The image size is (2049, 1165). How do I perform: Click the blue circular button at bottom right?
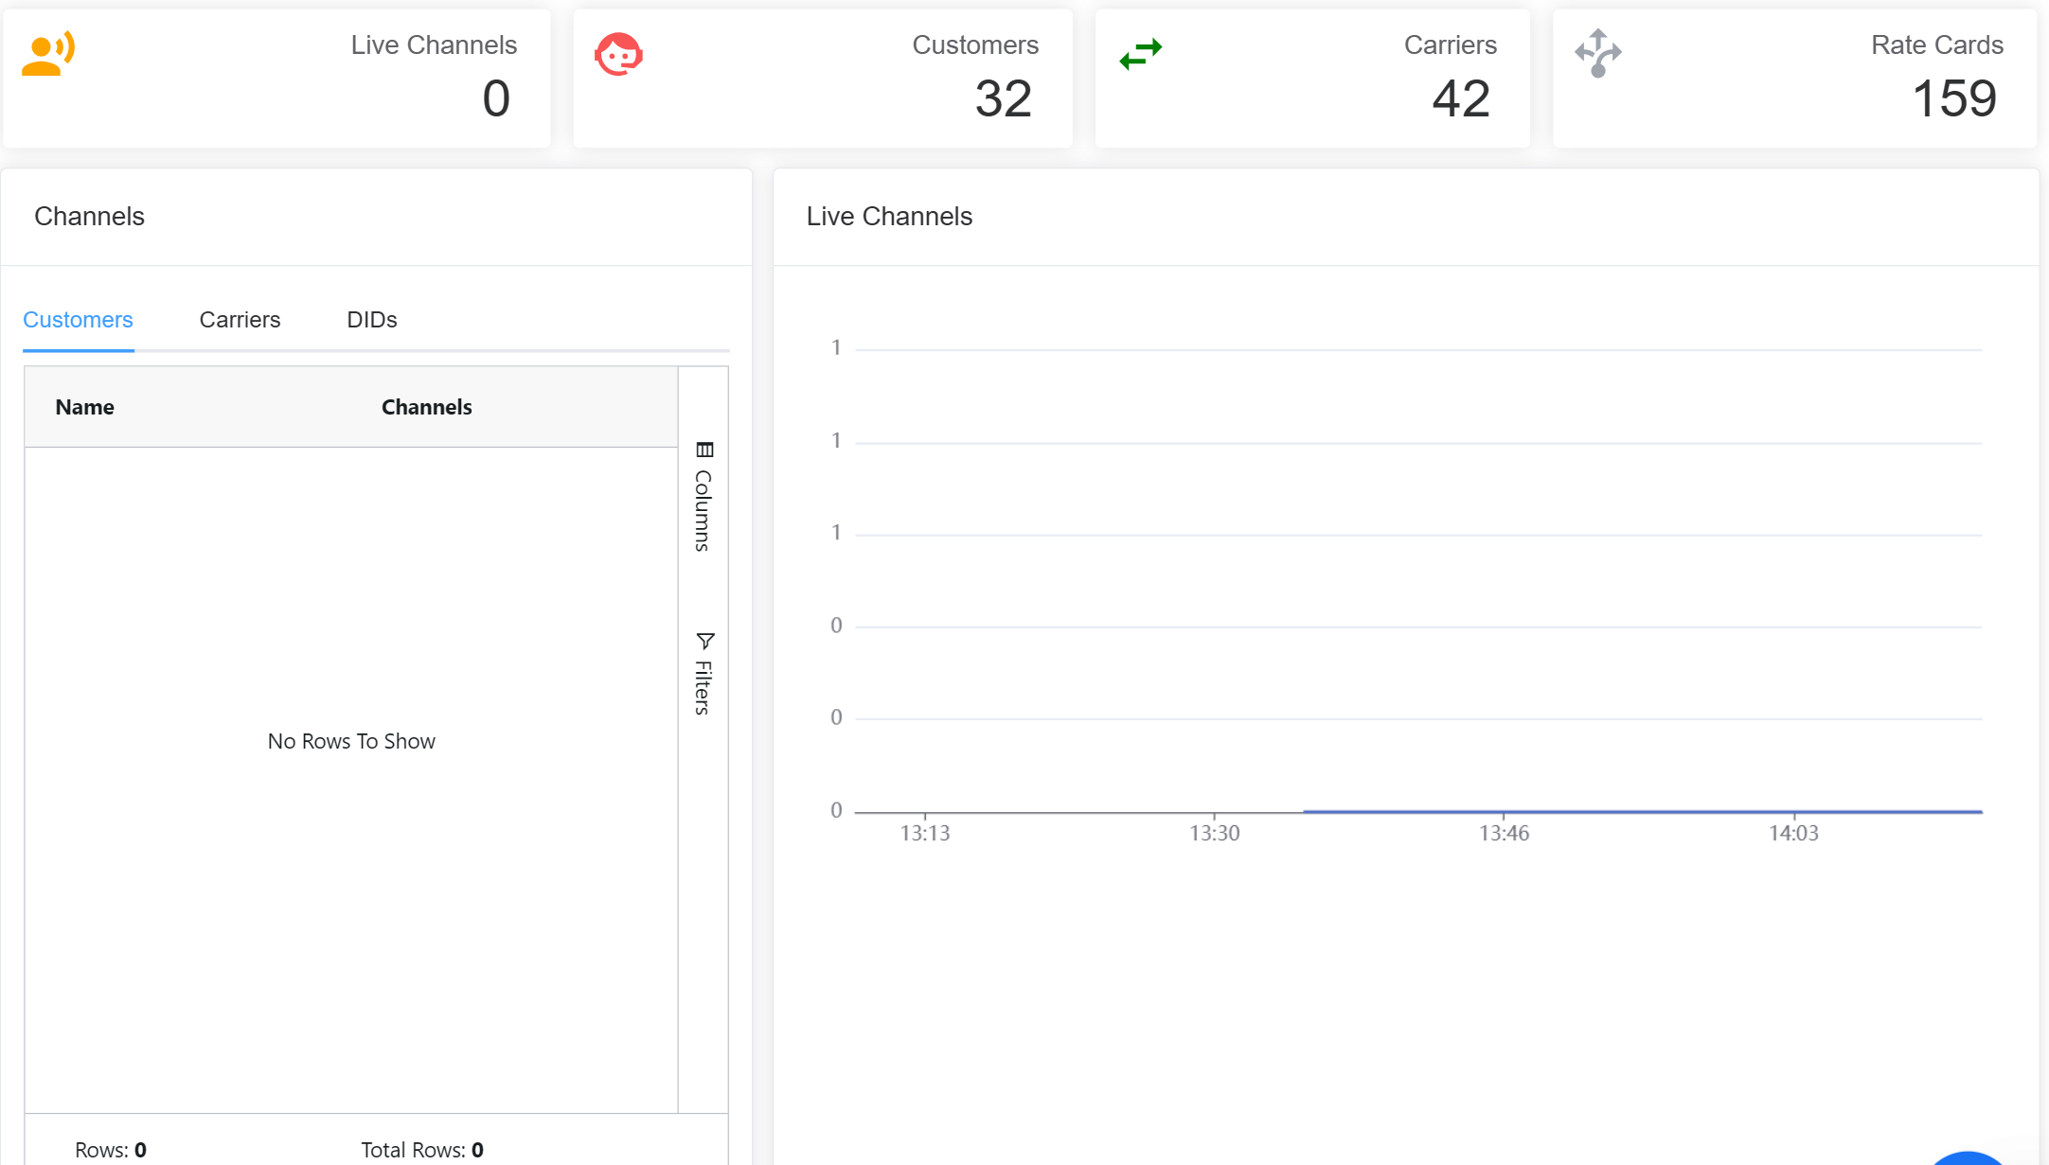click(x=1968, y=1159)
